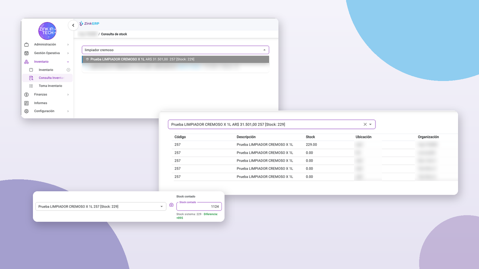Expand the Configuración menu chevron

click(68, 111)
